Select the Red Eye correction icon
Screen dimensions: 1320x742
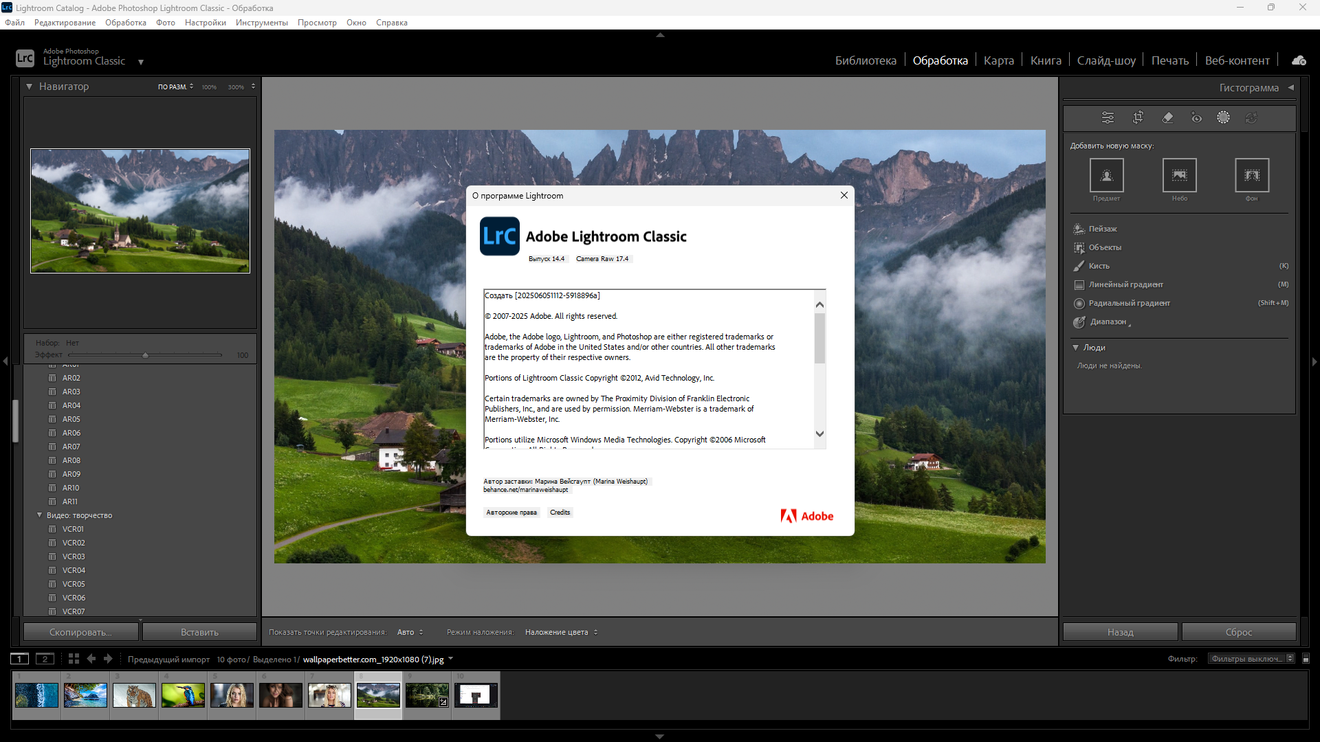[1196, 117]
